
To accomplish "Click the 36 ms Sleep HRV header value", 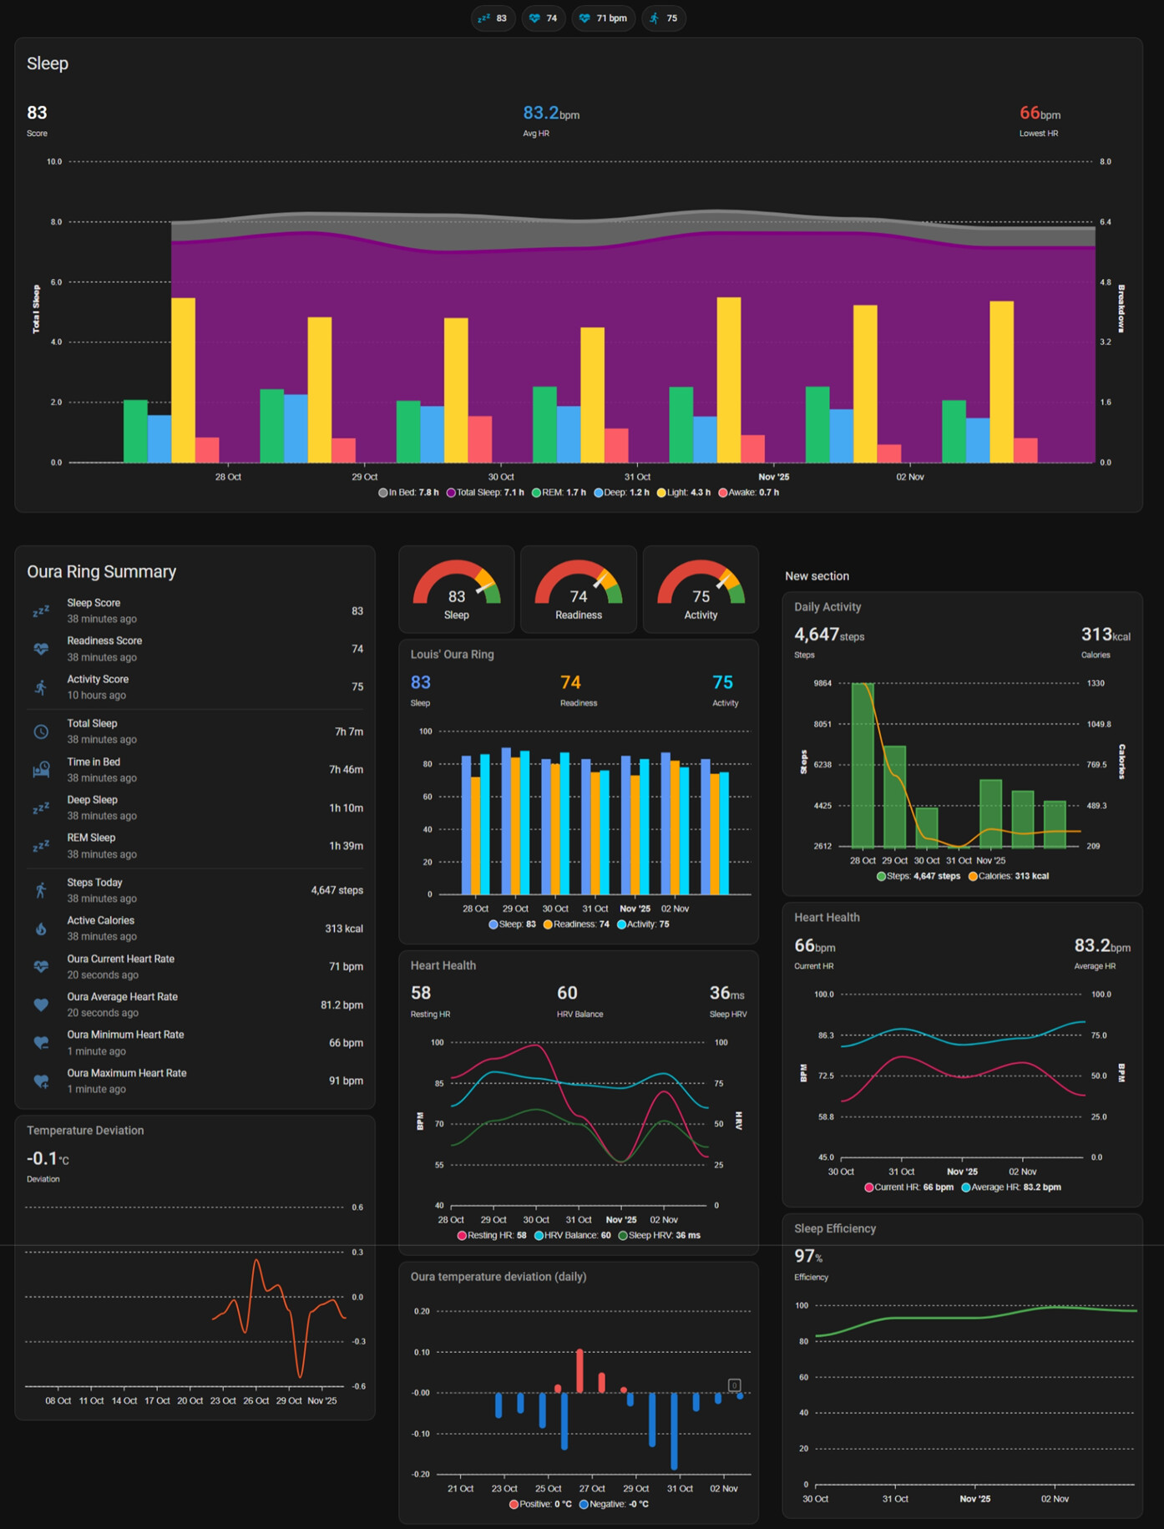I will 727,993.
